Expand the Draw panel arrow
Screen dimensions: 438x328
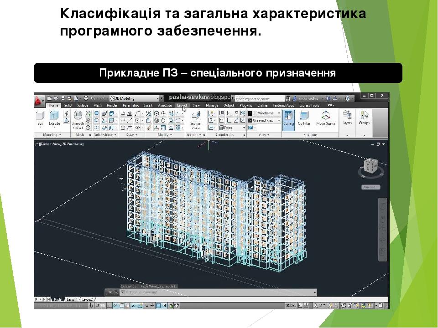(x=136, y=135)
